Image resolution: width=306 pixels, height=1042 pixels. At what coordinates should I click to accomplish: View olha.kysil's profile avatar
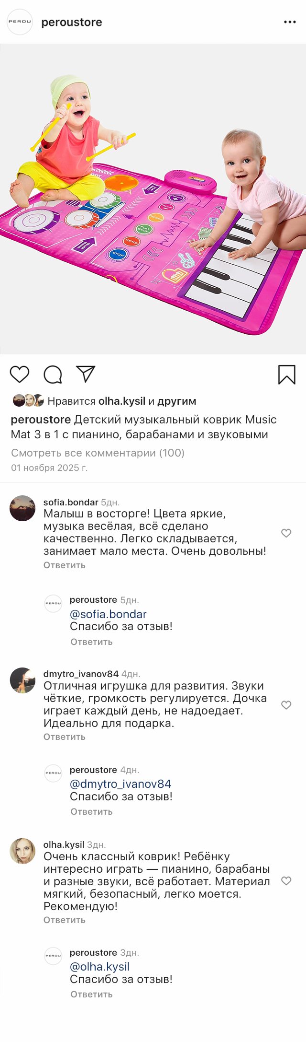pos(22,851)
